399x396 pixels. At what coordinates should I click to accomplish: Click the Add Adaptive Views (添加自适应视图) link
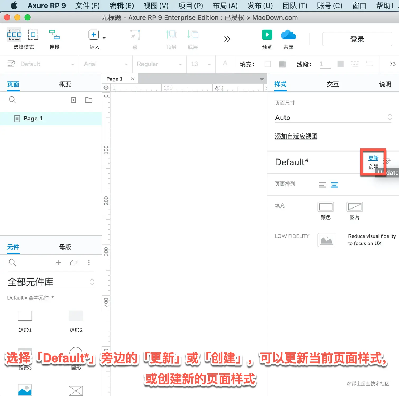coord(296,136)
